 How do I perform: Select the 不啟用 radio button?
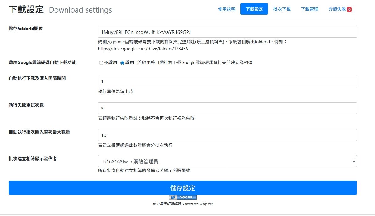(x=101, y=63)
